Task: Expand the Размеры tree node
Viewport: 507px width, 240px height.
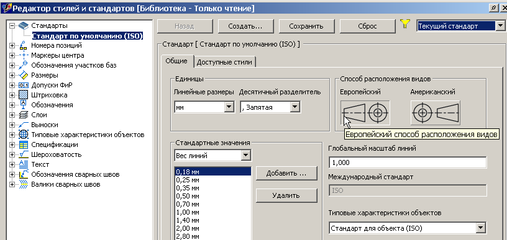Action: [x=12, y=76]
